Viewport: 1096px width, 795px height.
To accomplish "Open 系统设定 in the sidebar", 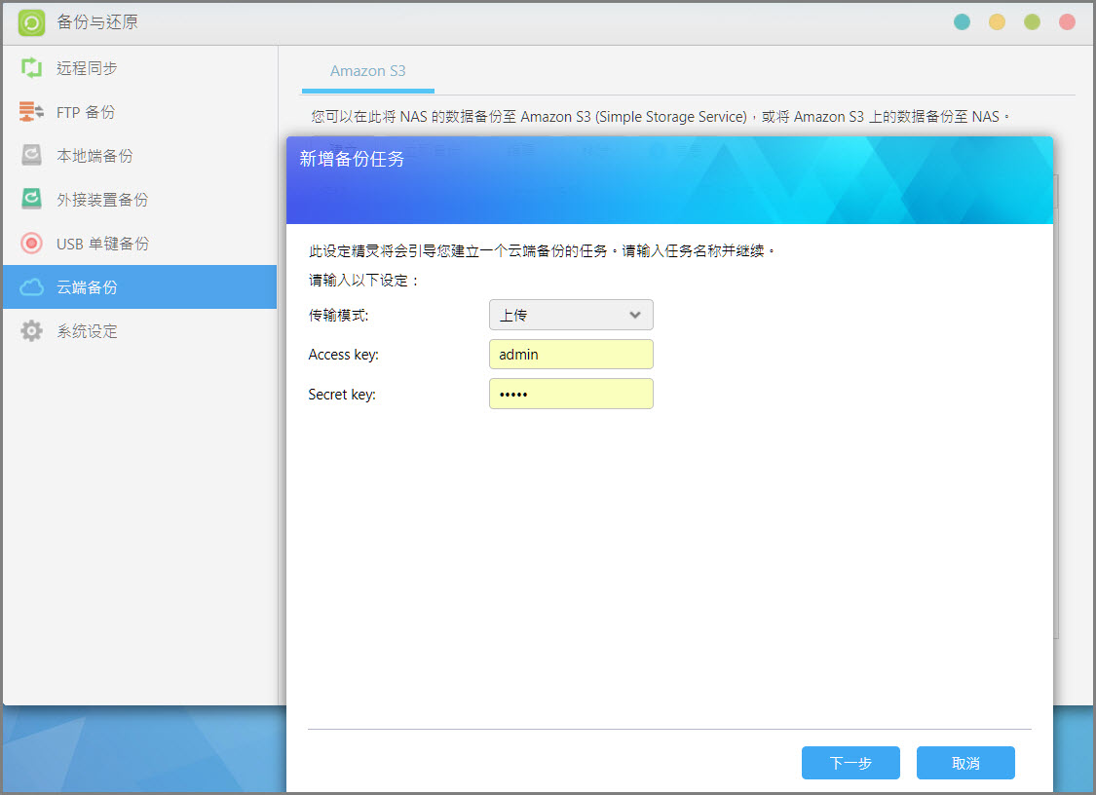I will point(139,330).
